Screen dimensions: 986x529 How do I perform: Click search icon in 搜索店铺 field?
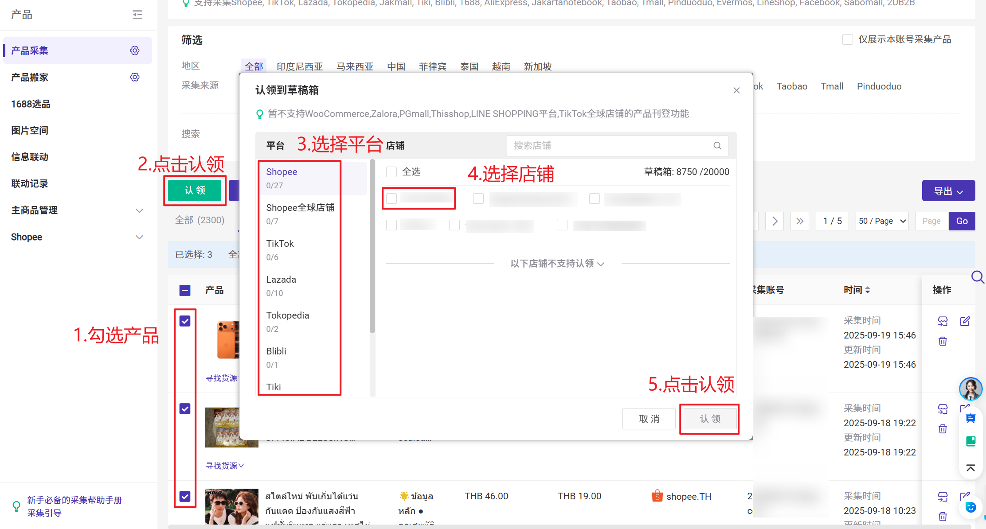pos(717,146)
